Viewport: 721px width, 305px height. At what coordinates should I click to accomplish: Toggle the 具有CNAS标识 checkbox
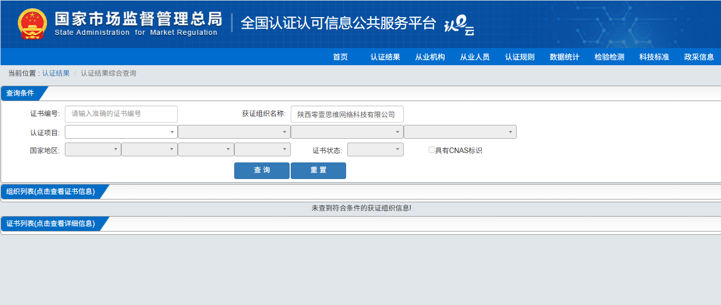432,150
